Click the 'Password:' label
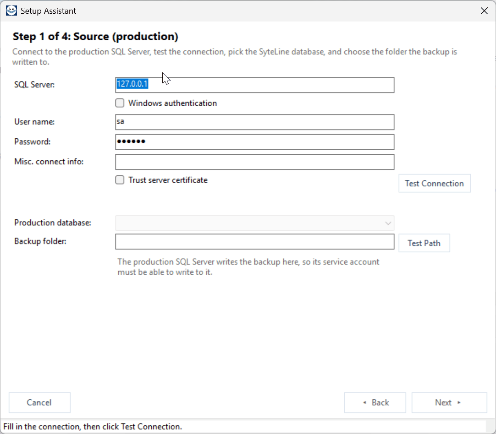 click(32, 141)
